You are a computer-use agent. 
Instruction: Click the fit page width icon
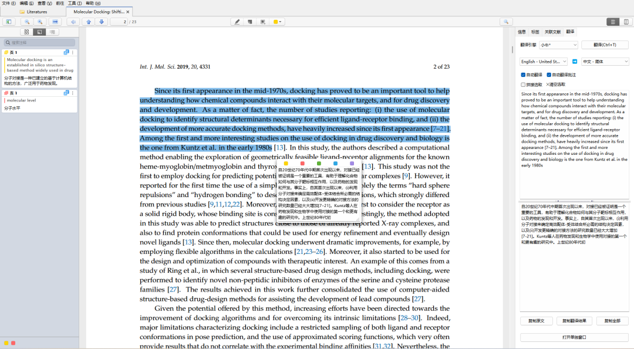55,22
